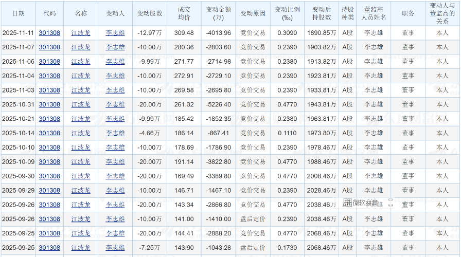
Task: Open 江波龙 link in row priced 143.34
Action: 81,205
